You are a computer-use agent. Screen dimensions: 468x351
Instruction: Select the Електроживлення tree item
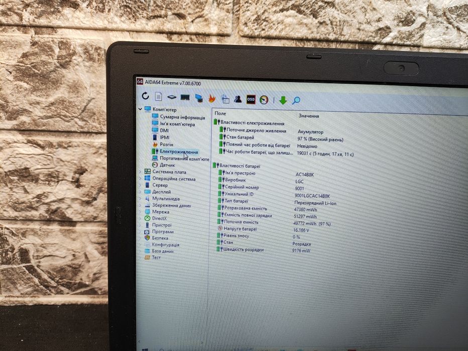[x=178, y=151]
